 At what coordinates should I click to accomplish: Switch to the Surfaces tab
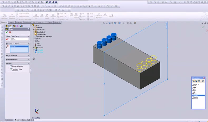click(x=57, y=22)
